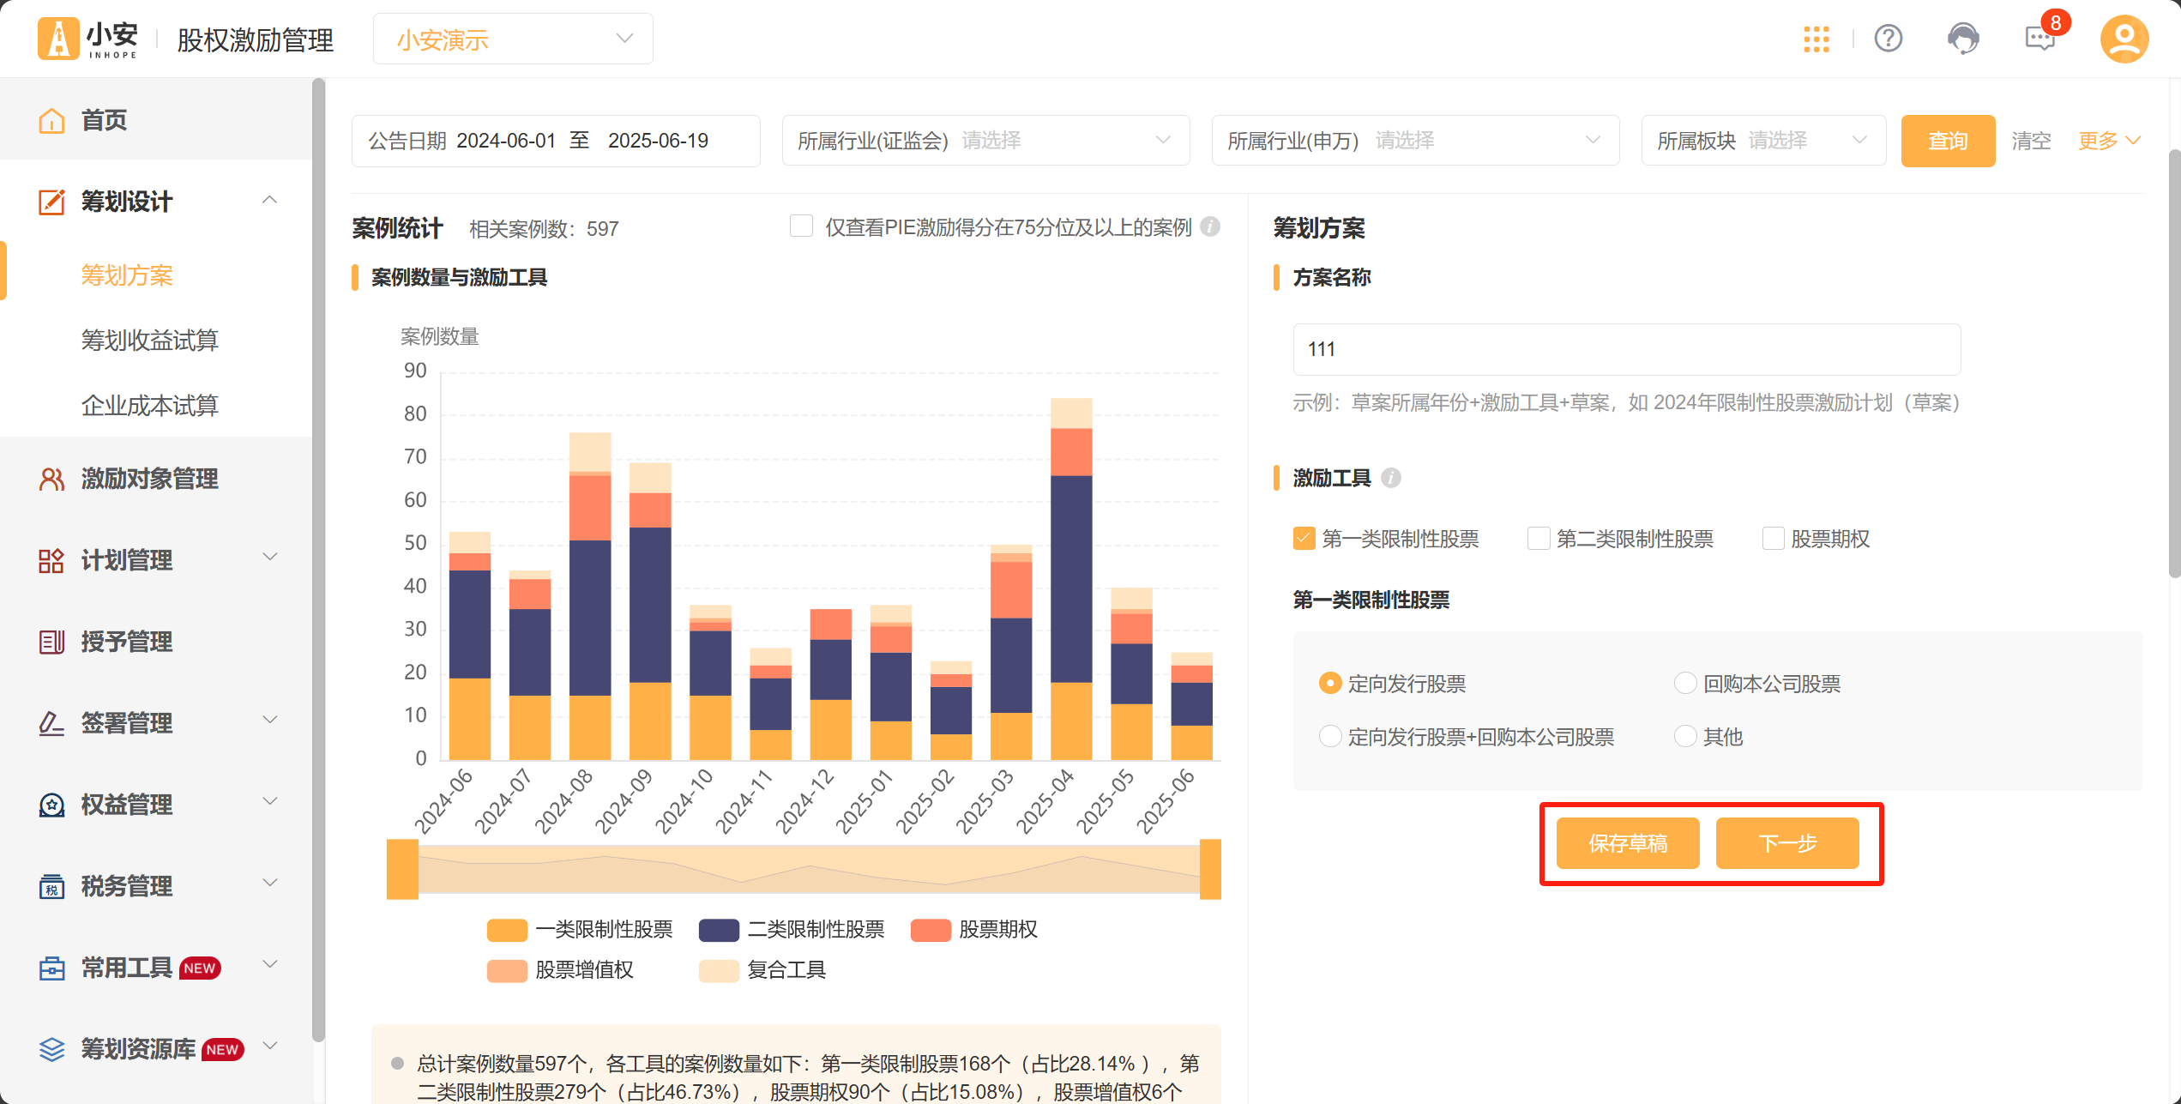Click 清空 to clear filters
Image resolution: width=2181 pixels, height=1104 pixels.
pyautogui.click(x=2032, y=141)
